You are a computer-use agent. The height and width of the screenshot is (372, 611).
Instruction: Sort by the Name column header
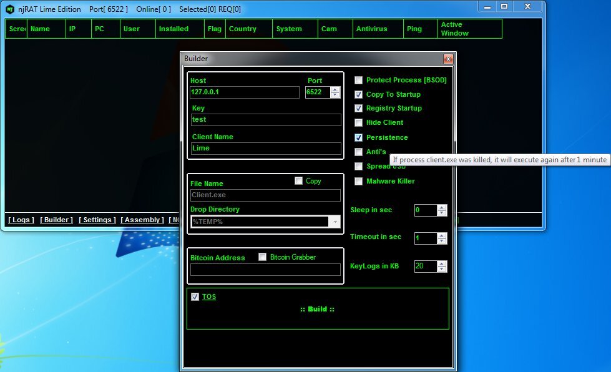tap(46, 29)
